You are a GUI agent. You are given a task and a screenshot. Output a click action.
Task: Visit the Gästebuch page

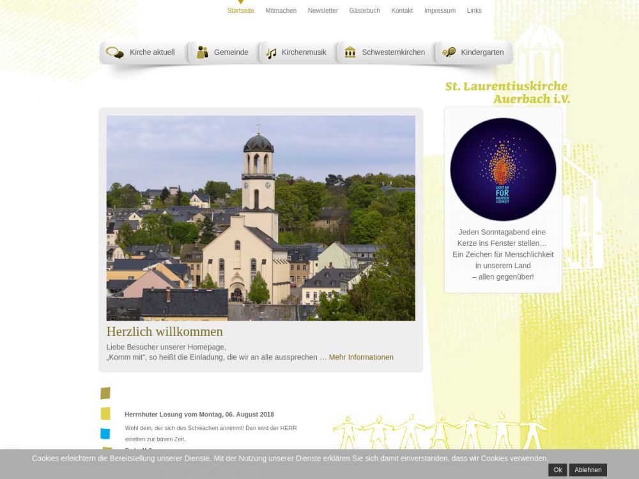(364, 11)
